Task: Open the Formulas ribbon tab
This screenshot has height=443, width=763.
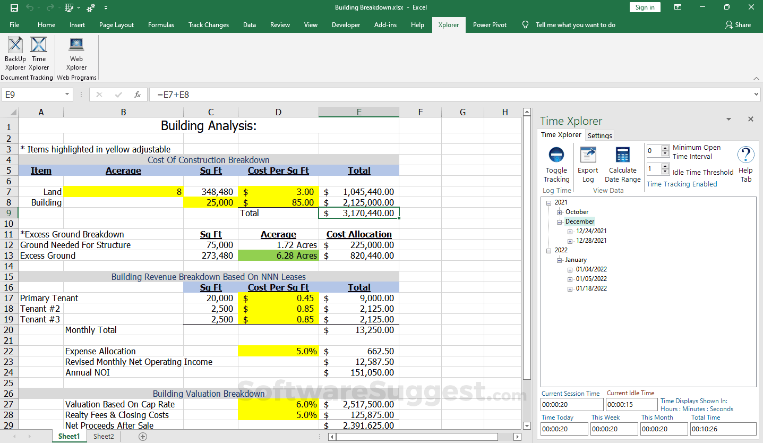Action: 161,25
